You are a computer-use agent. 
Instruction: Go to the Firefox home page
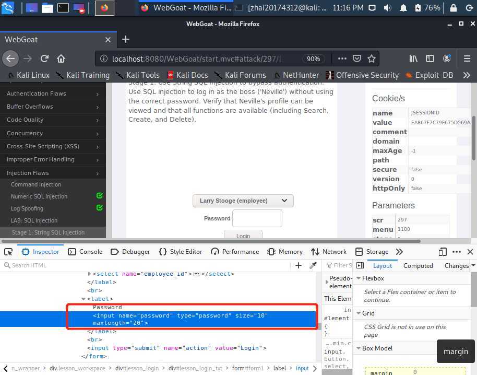point(61,58)
